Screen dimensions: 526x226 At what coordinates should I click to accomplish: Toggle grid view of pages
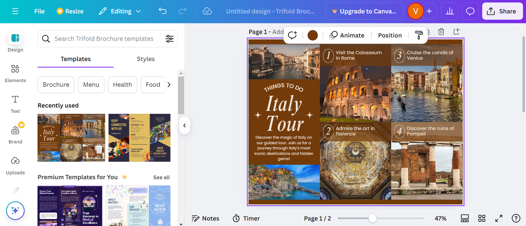(x=482, y=218)
